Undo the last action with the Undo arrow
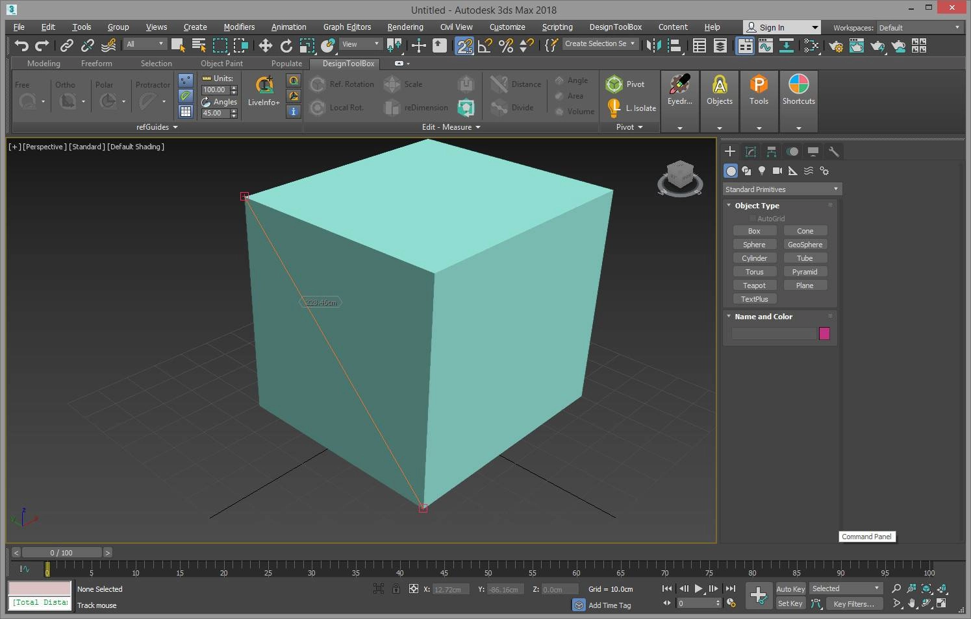This screenshot has height=619, width=971. click(21, 45)
